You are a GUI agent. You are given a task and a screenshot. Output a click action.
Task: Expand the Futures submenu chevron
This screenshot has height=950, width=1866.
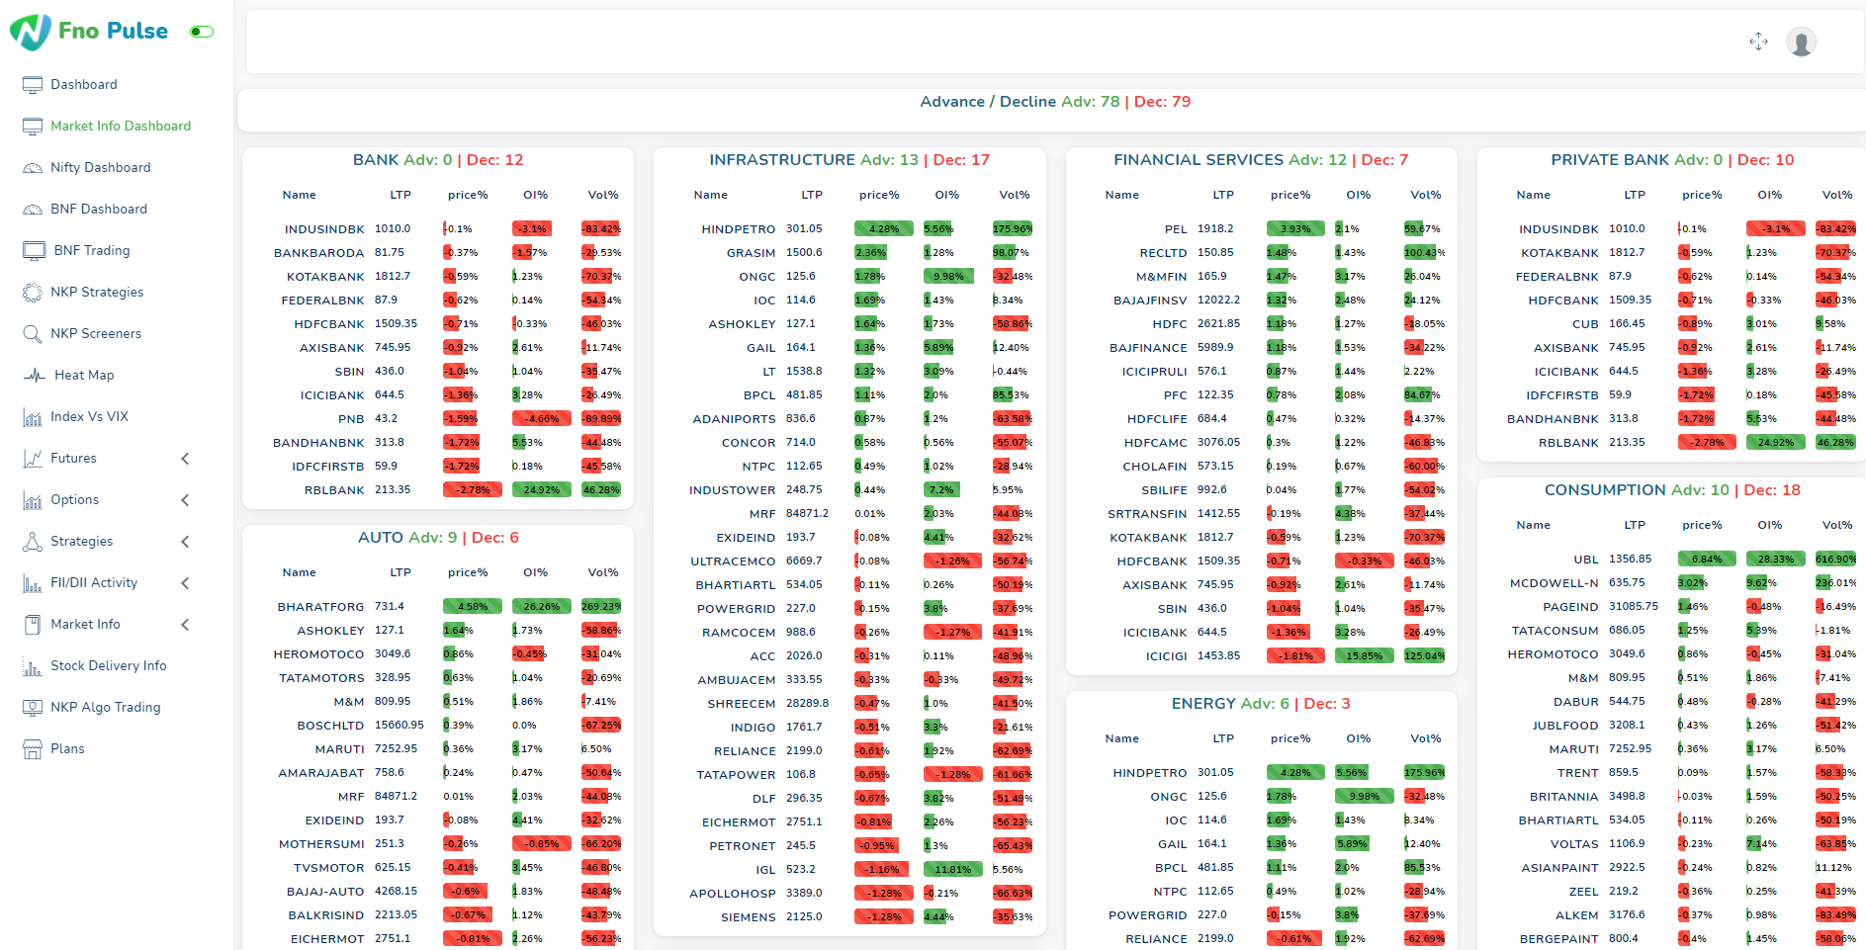point(185,459)
